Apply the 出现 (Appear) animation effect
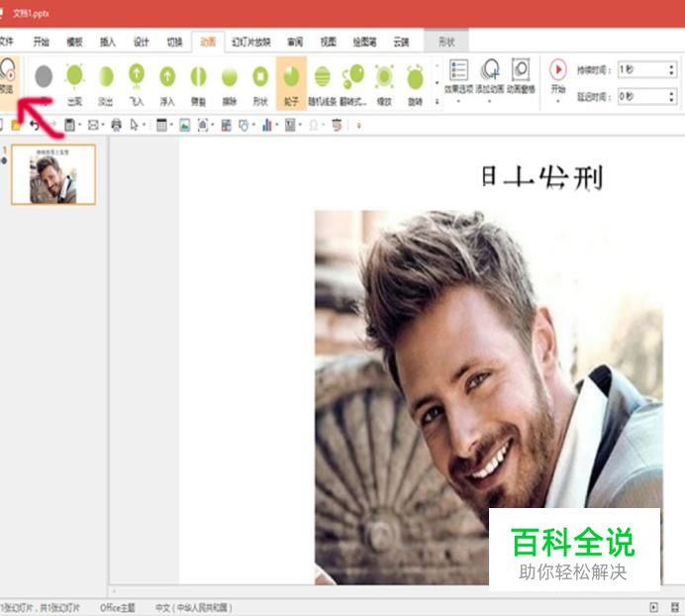 coord(74,84)
